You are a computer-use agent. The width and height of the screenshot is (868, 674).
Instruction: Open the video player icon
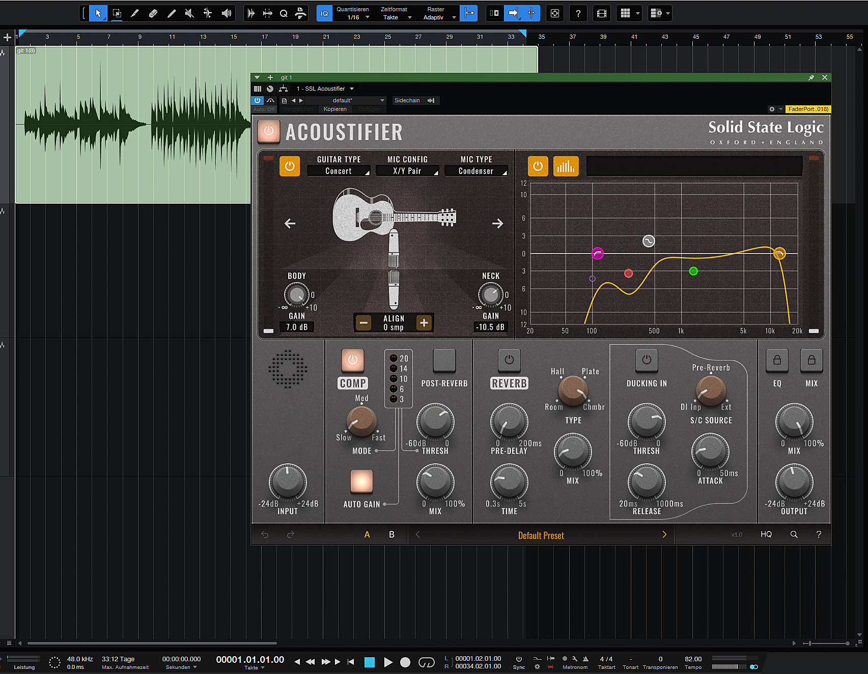(x=602, y=13)
